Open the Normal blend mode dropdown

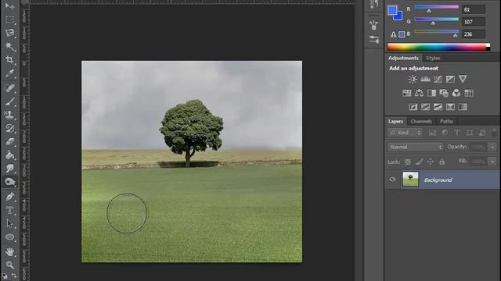(x=415, y=147)
